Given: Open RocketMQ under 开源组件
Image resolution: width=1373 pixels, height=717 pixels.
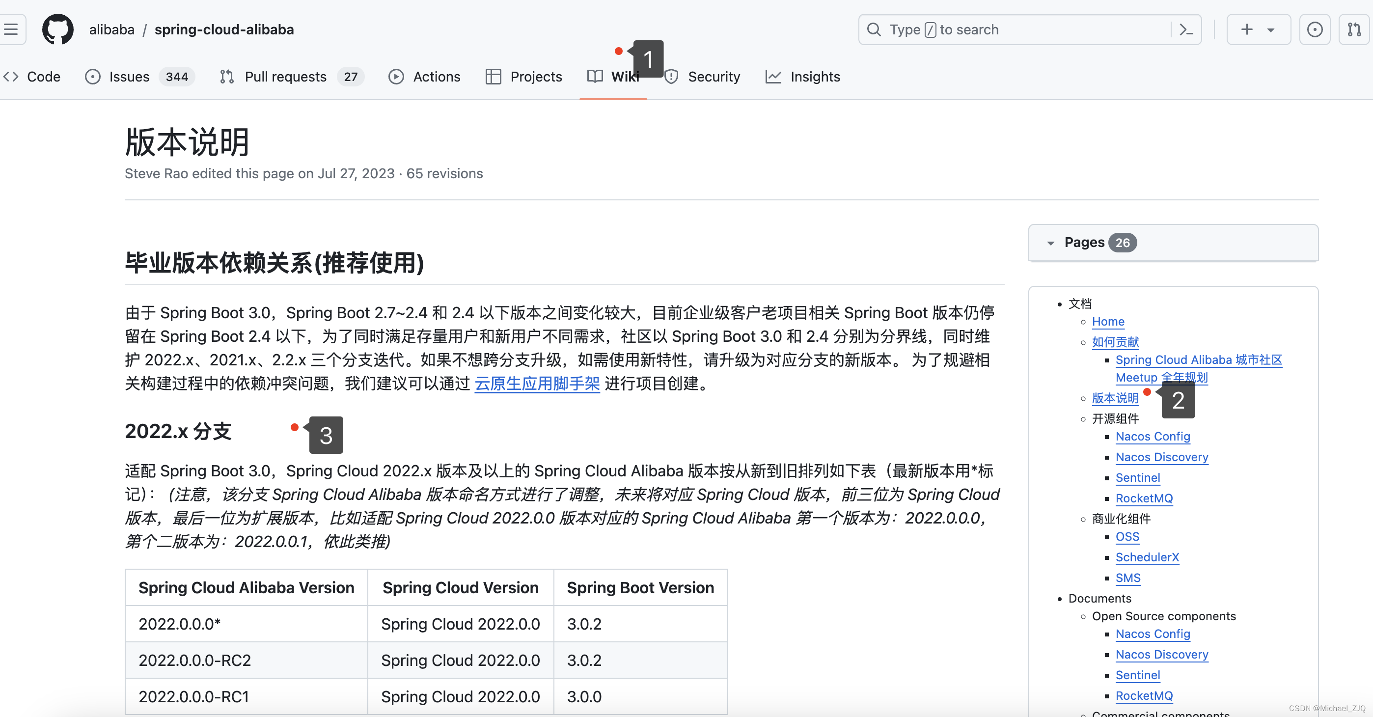Looking at the screenshot, I should pos(1144,498).
